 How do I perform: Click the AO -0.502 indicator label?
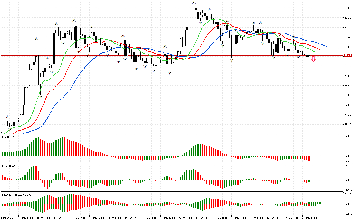click(8, 137)
